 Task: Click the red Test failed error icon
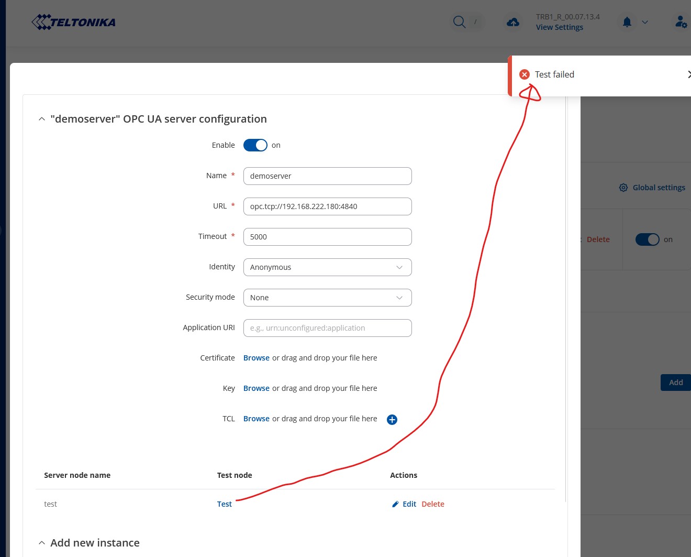pos(525,74)
